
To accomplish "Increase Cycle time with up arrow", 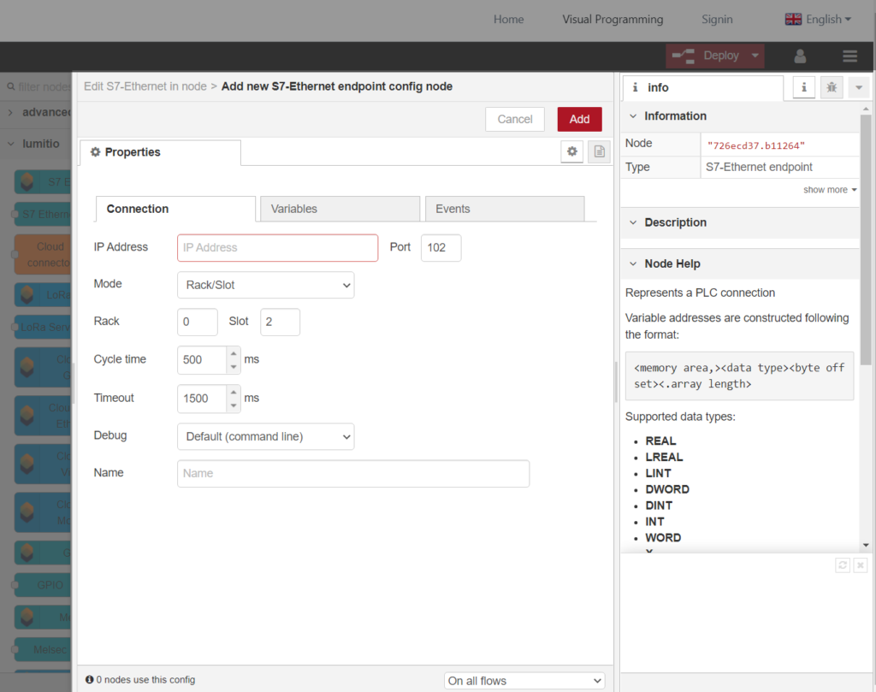I will tap(234, 353).
